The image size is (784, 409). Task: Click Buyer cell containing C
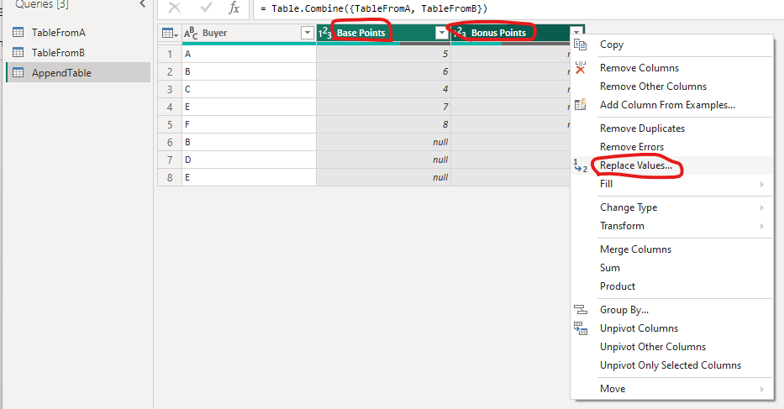point(249,90)
